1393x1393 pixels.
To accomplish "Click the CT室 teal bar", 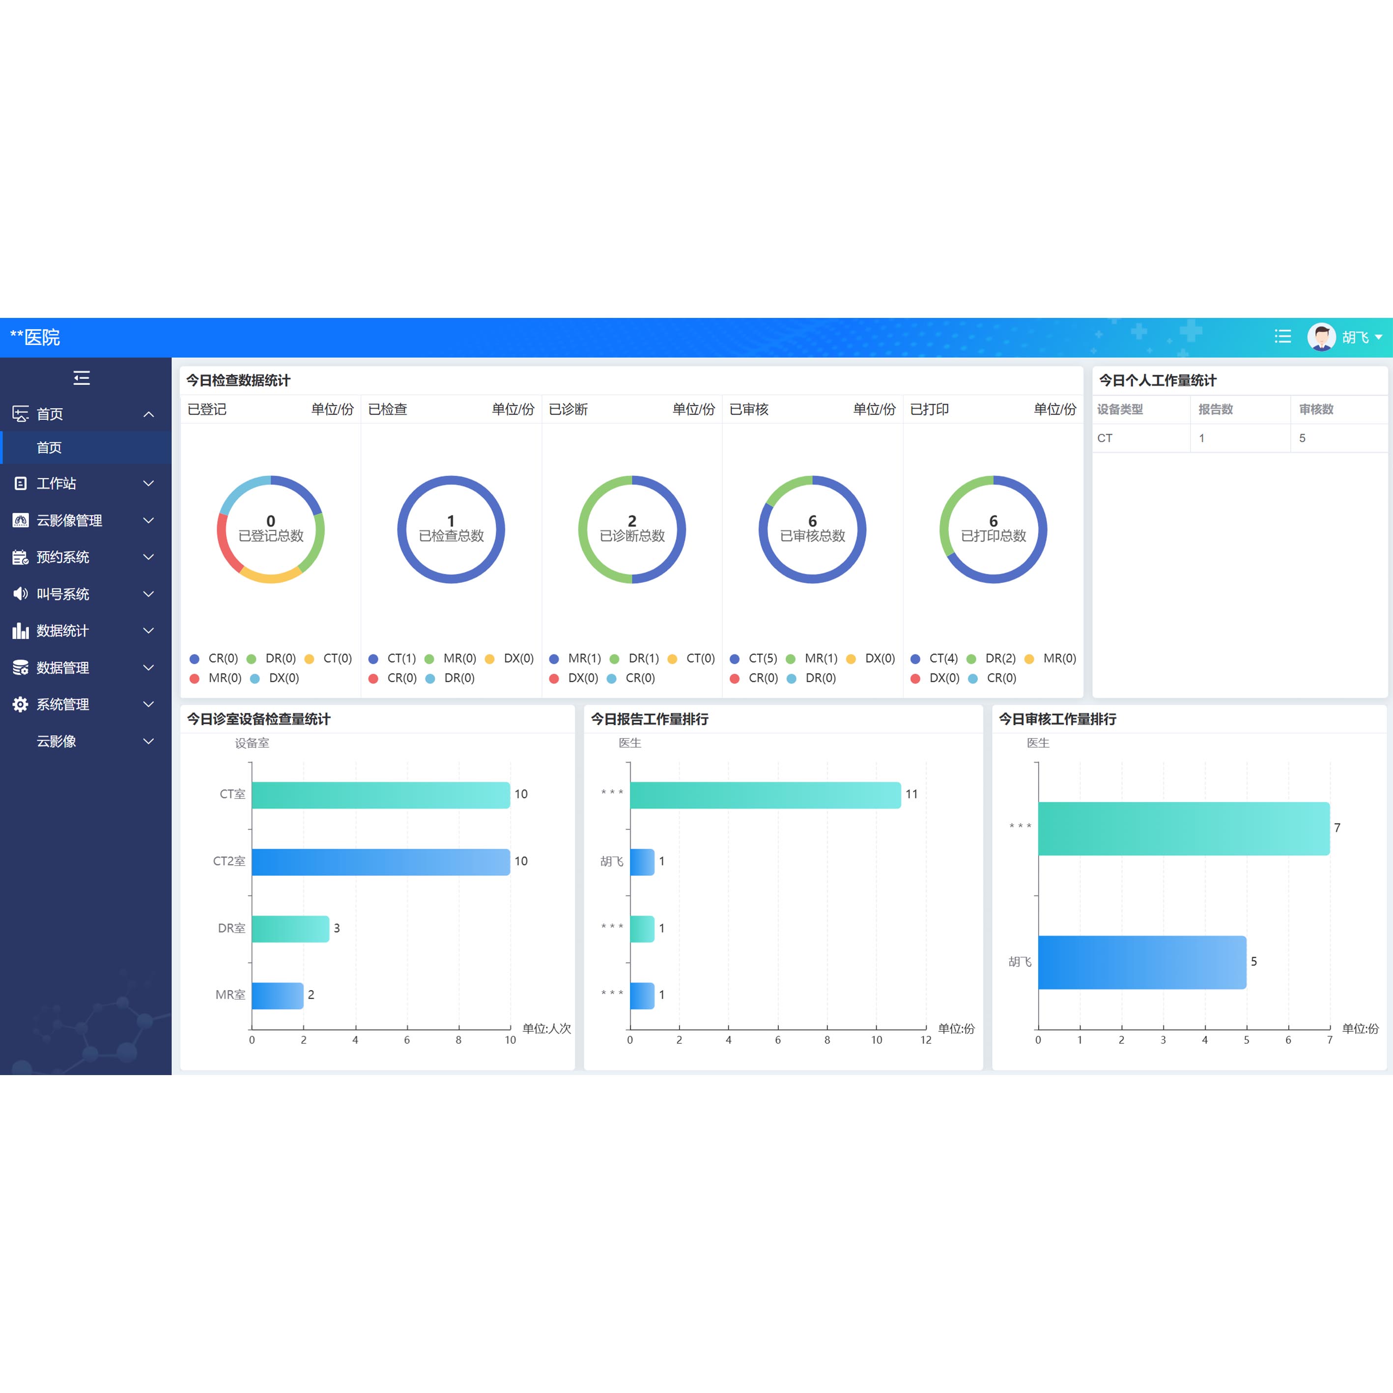I will point(381,795).
